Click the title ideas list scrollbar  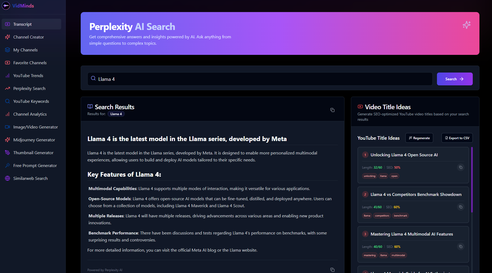[x=472, y=179]
